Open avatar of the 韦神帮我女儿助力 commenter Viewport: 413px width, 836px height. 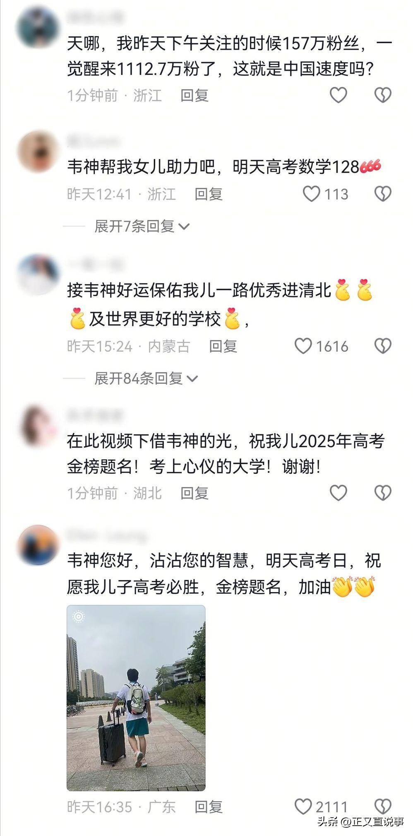click(x=38, y=152)
